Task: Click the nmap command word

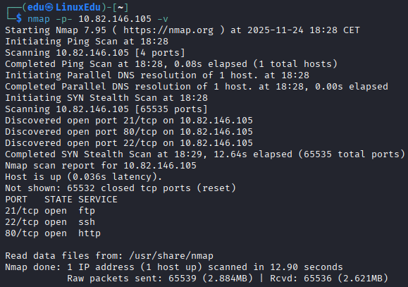Action: (x=39, y=19)
